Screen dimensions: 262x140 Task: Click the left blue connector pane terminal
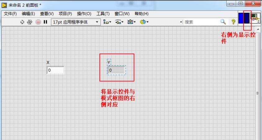click(241, 18)
